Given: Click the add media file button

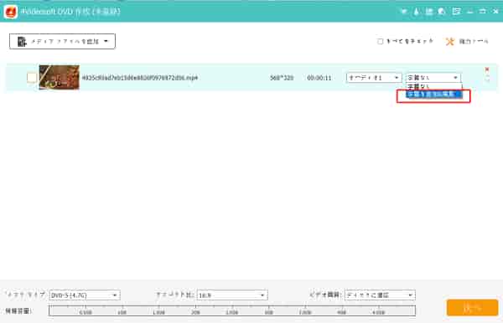Looking at the screenshot, I should click(x=62, y=41).
